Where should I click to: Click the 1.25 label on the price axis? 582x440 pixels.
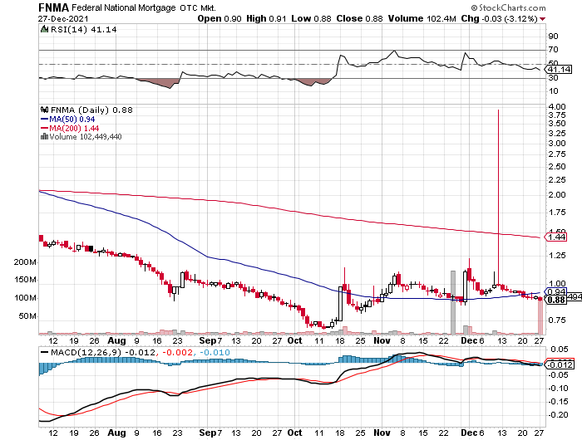tap(557, 256)
